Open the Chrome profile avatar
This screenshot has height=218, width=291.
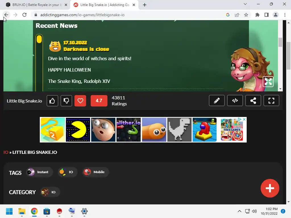tap(276, 15)
